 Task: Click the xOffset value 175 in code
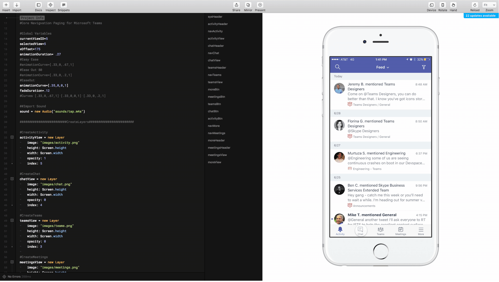(x=38, y=49)
